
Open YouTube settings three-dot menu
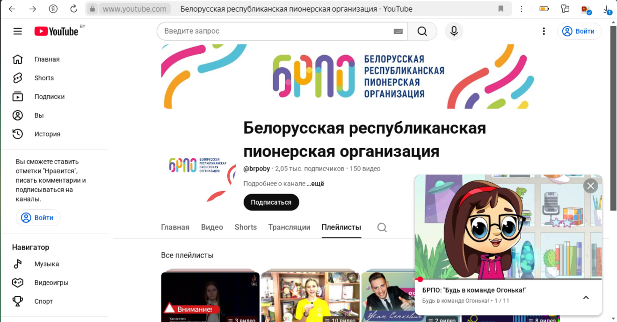(x=544, y=31)
